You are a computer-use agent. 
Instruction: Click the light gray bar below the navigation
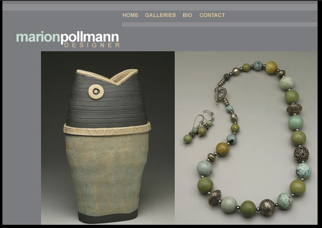(x=219, y=24)
